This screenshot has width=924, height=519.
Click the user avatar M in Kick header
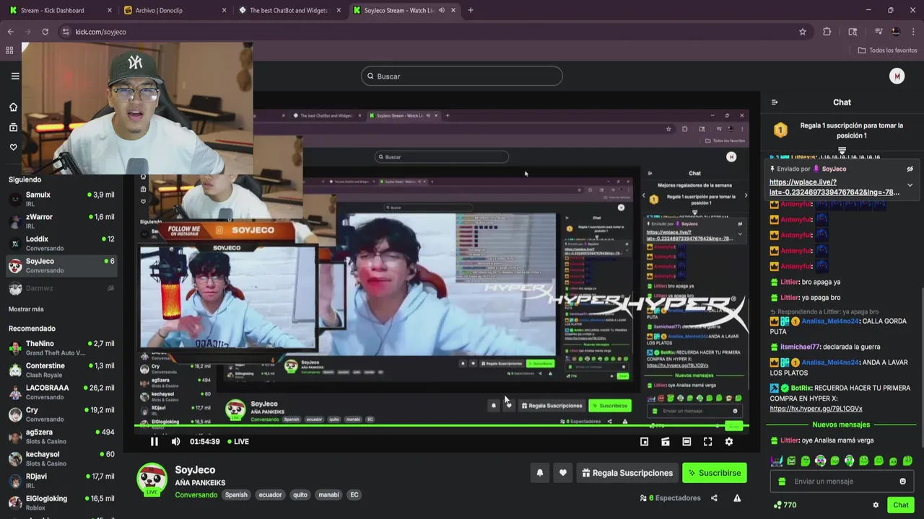[x=897, y=76]
